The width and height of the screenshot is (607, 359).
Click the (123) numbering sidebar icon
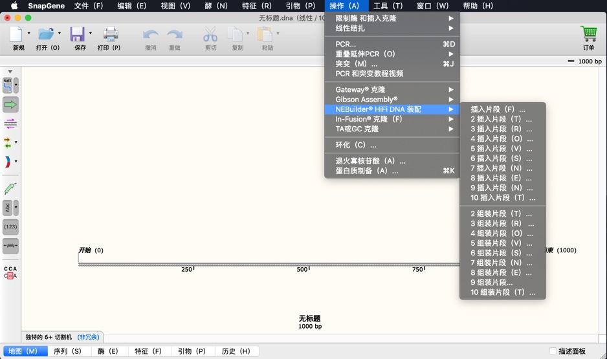(x=10, y=227)
